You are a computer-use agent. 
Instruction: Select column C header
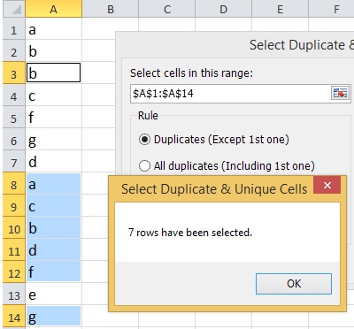coord(167,9)
